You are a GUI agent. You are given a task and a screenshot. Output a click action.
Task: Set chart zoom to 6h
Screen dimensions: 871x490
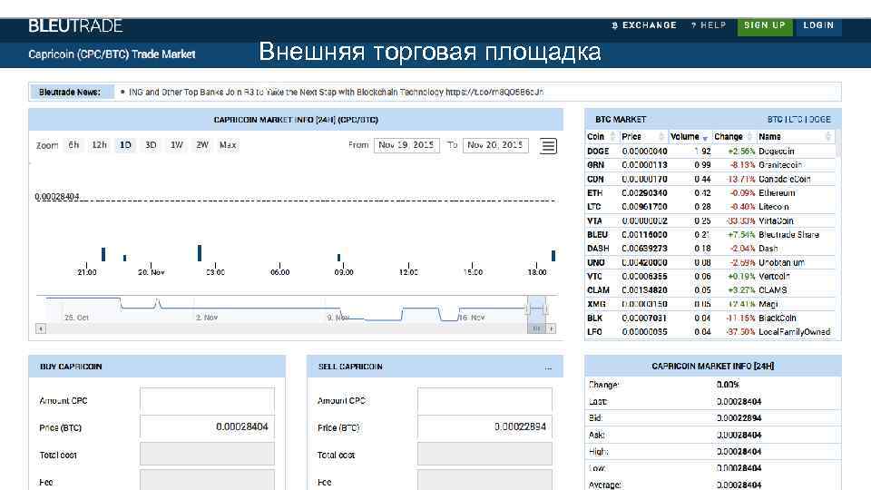(x=73, y=145)
